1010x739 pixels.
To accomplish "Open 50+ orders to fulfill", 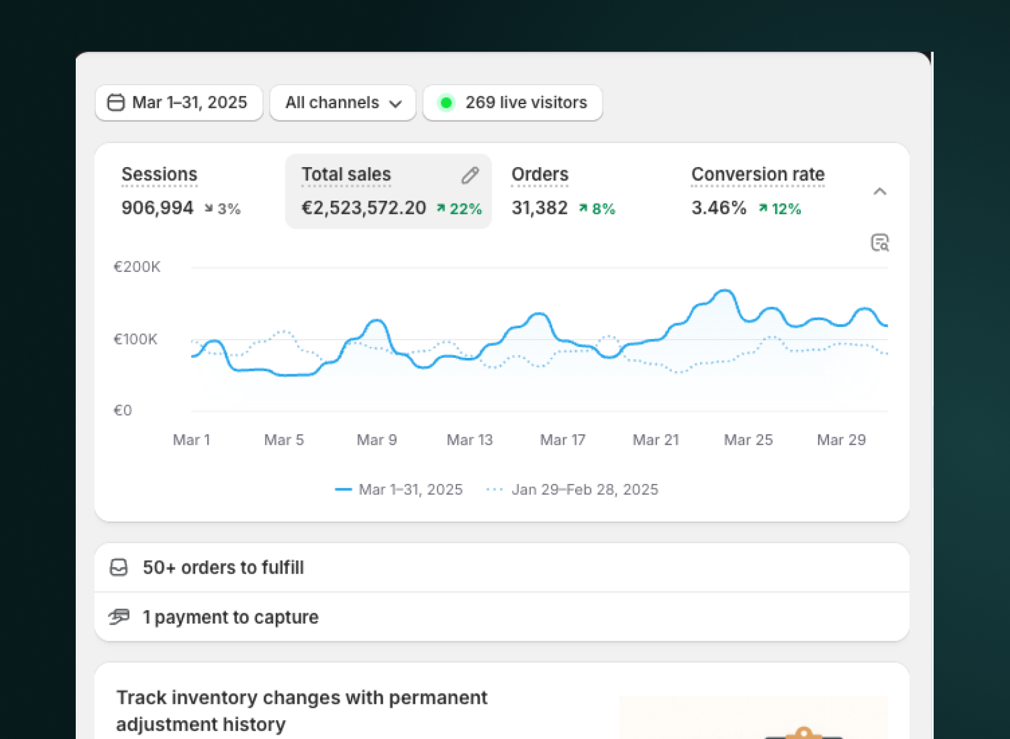I will pyautogui.click(x=502, y=567).
